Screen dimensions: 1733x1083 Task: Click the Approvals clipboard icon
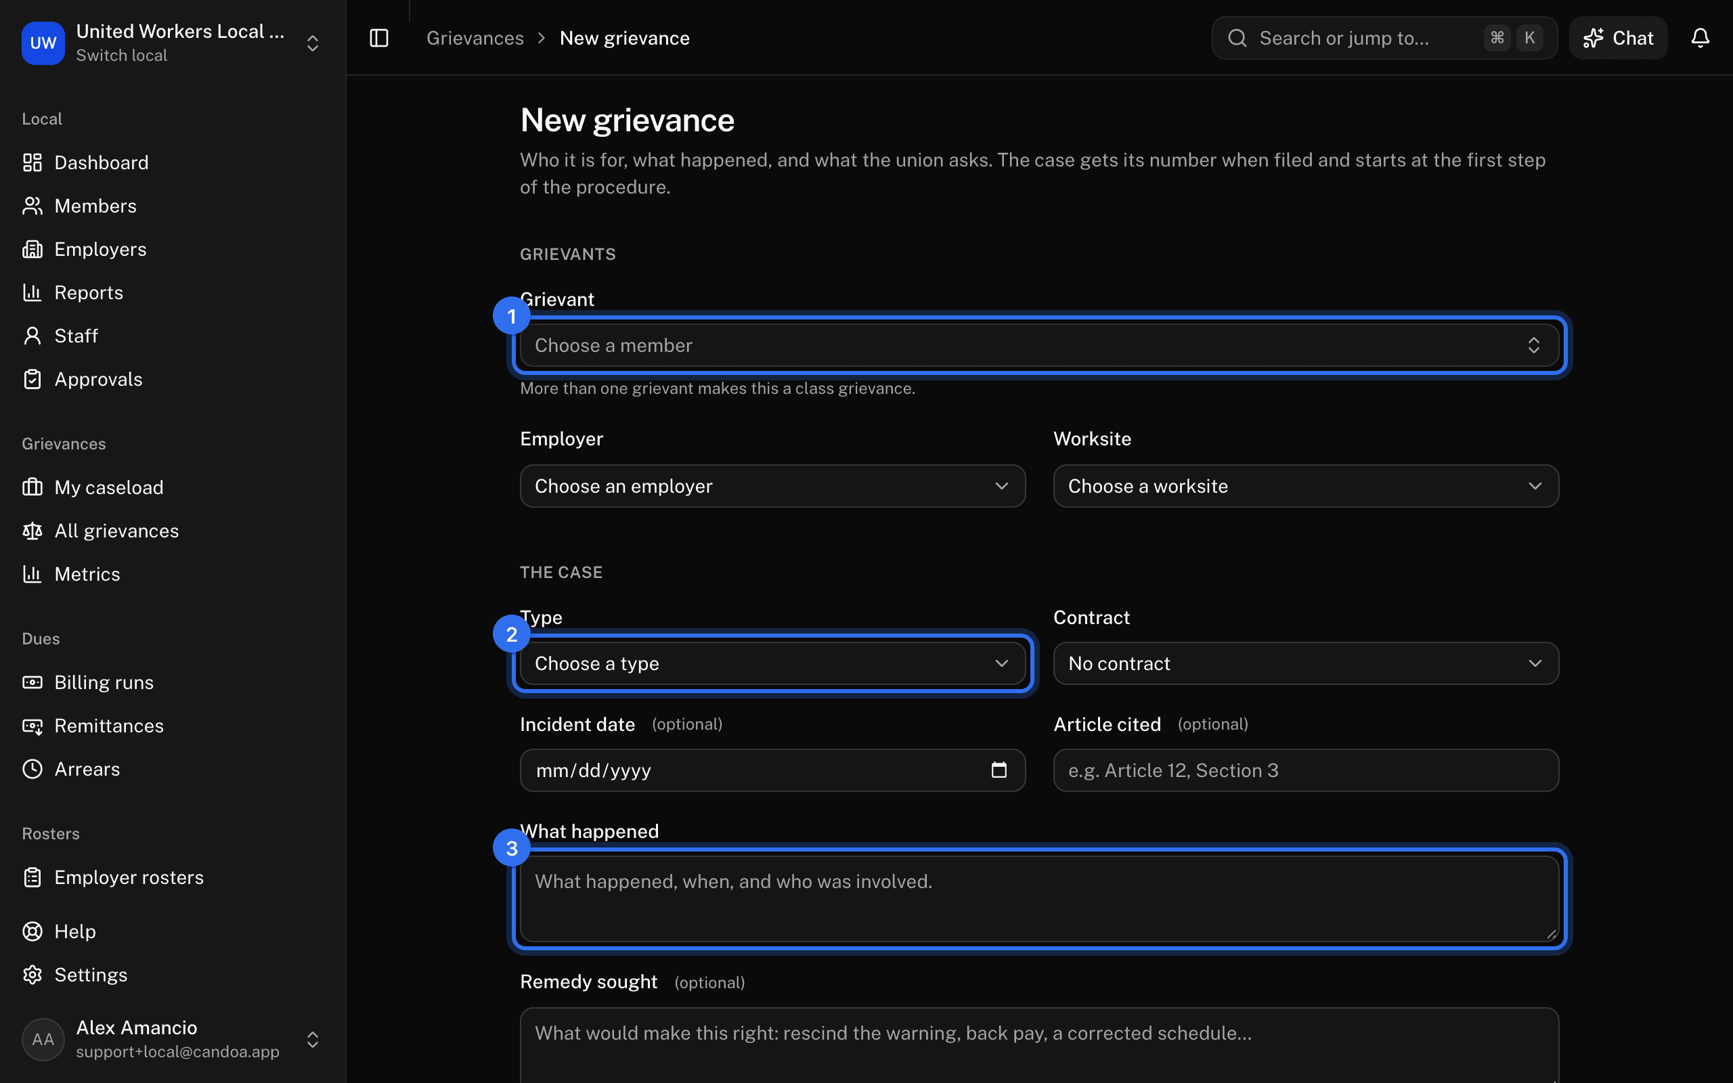pos(32,379)
